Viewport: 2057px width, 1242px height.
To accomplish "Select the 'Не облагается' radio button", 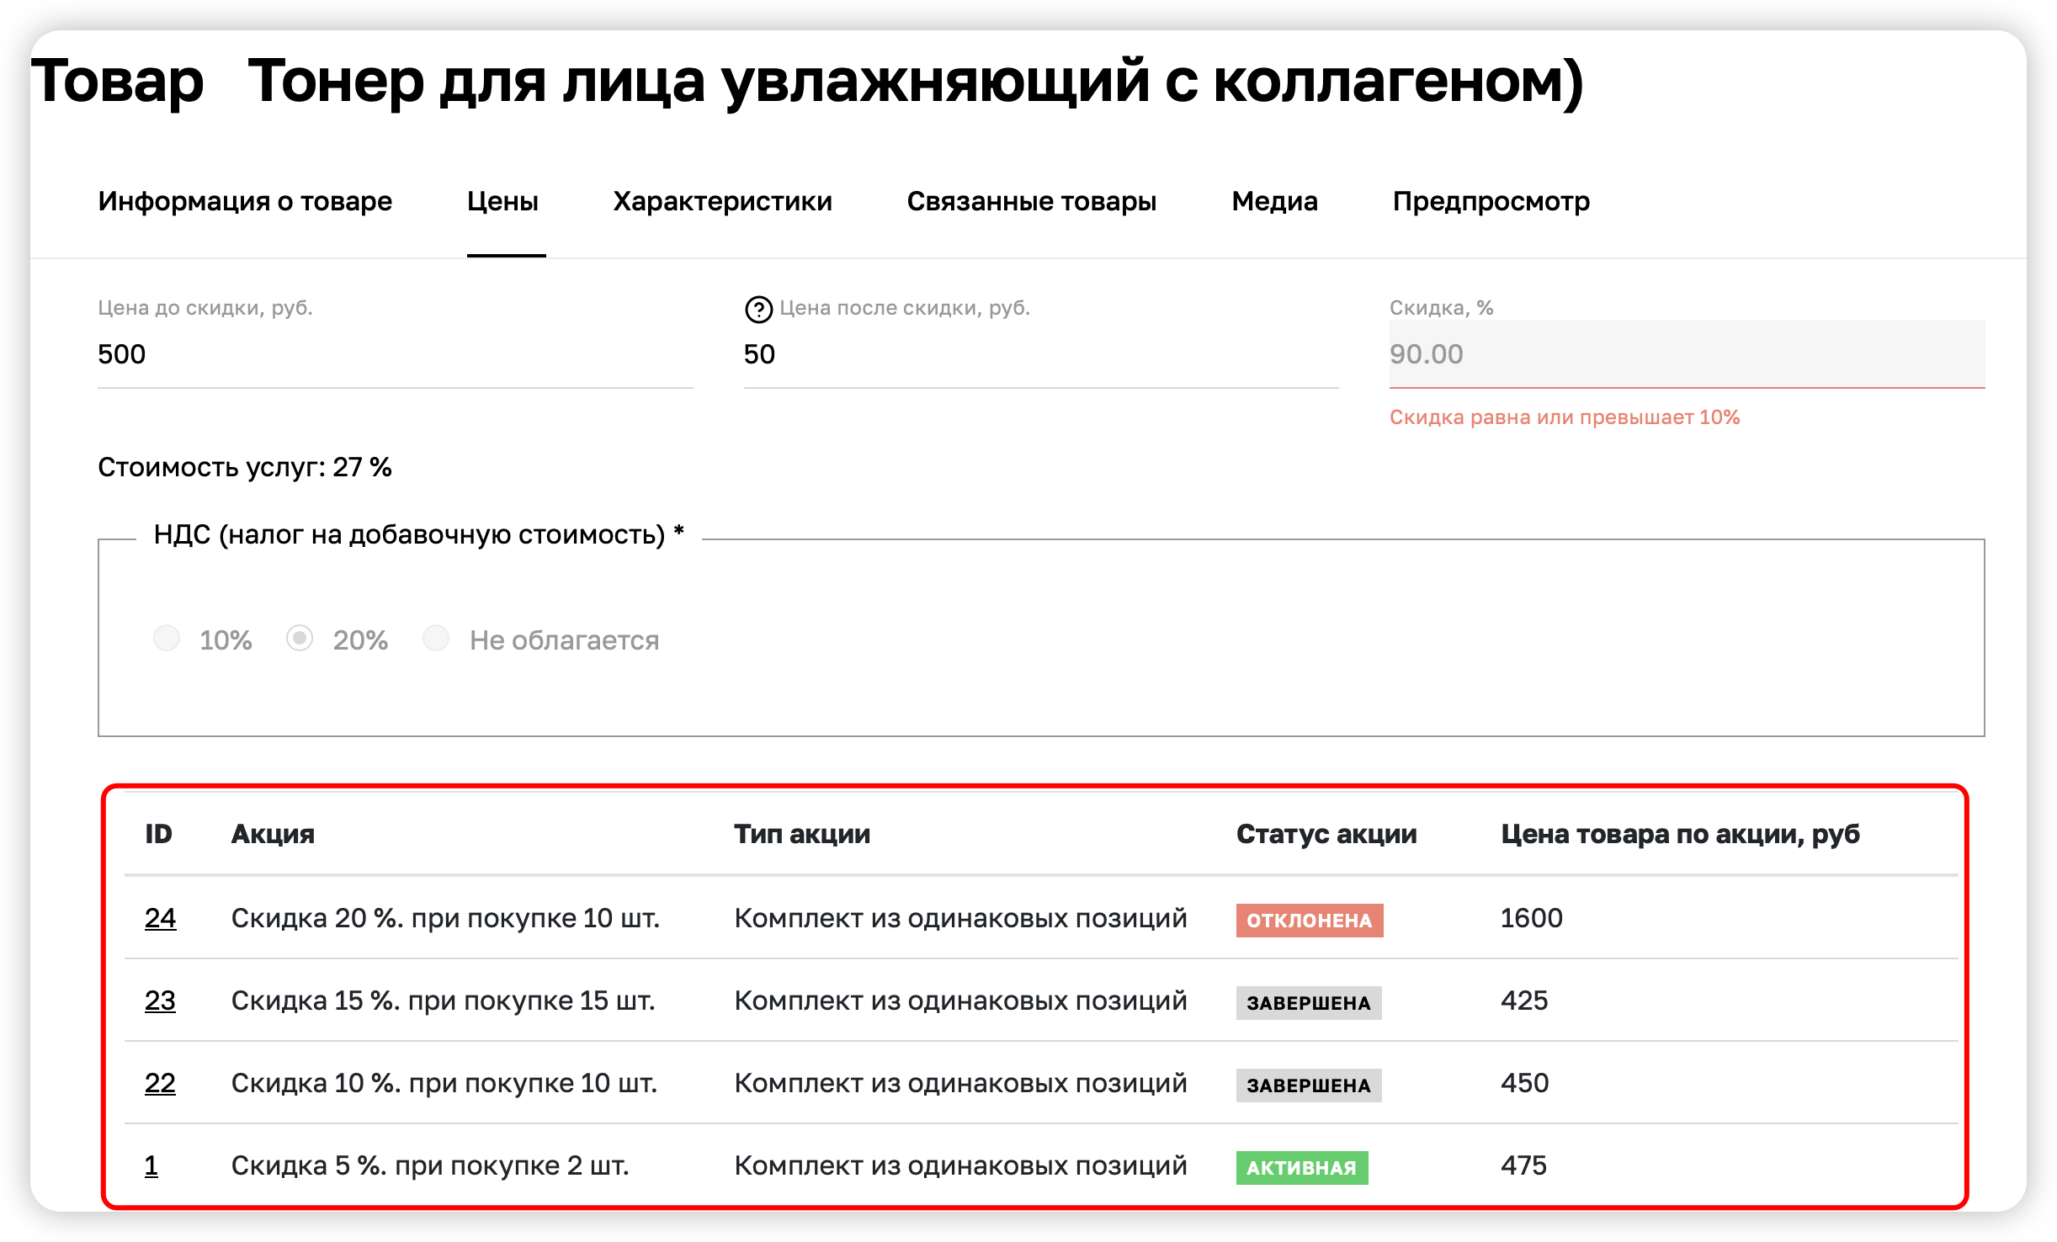I will [x=436, y=638].
